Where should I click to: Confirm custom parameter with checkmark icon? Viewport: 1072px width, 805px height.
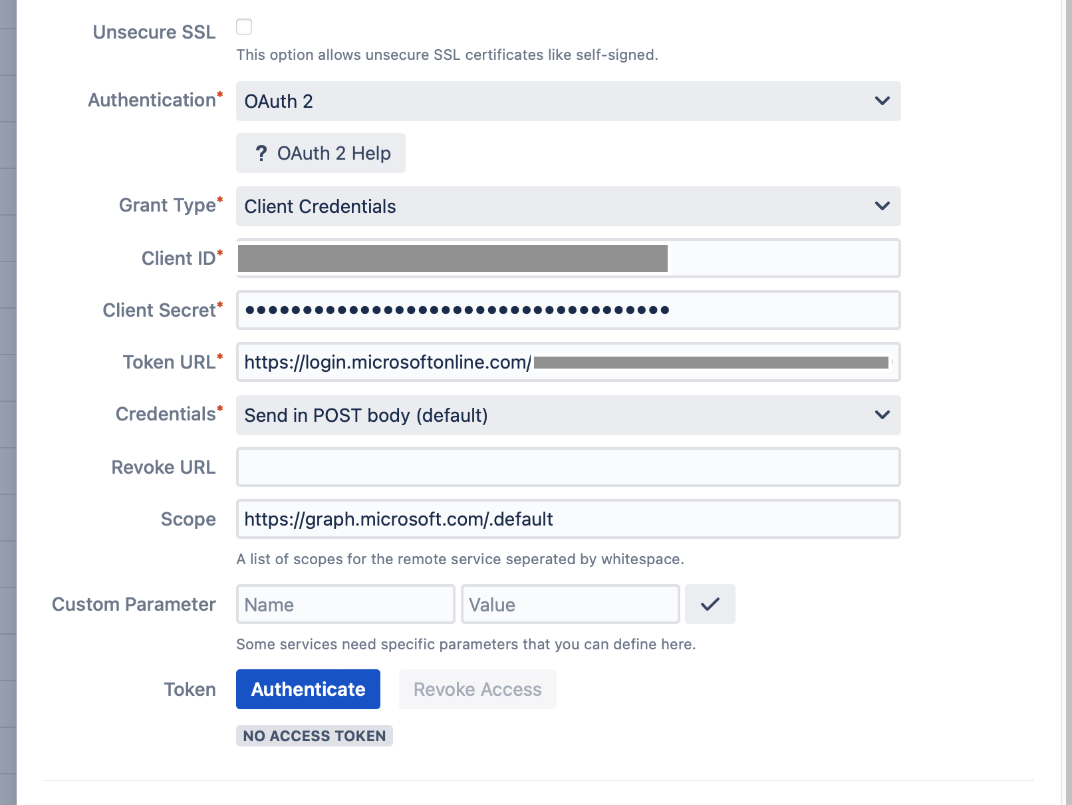click(x=710, y=604)
